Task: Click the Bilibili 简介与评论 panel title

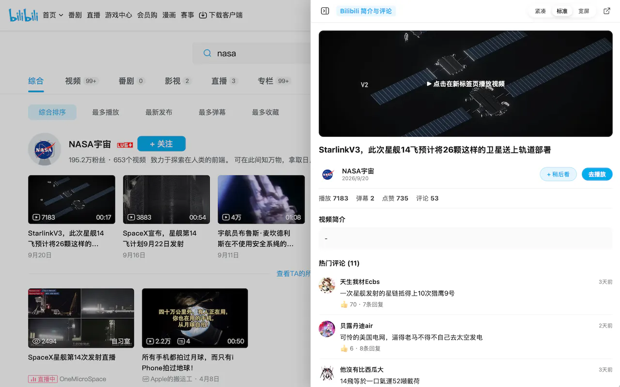Action: [366, 11]
